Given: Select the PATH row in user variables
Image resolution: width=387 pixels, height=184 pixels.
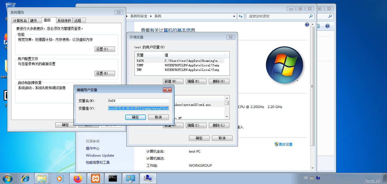Looking at the screenshot, I should click(x=180, y=61).
